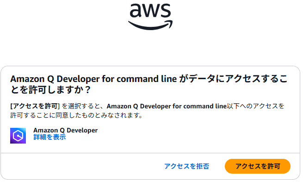The image size is (303, 182).
Task: Click the を選択すると text in description
Action: [83, 106]
